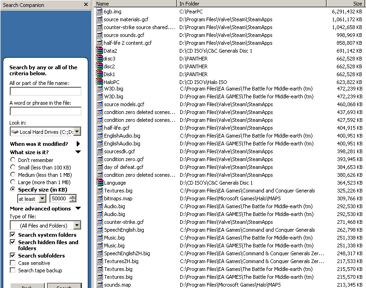Open the Type of file dropdown
The width and height of the screenshot is (366, 288).
pos(77,225)
